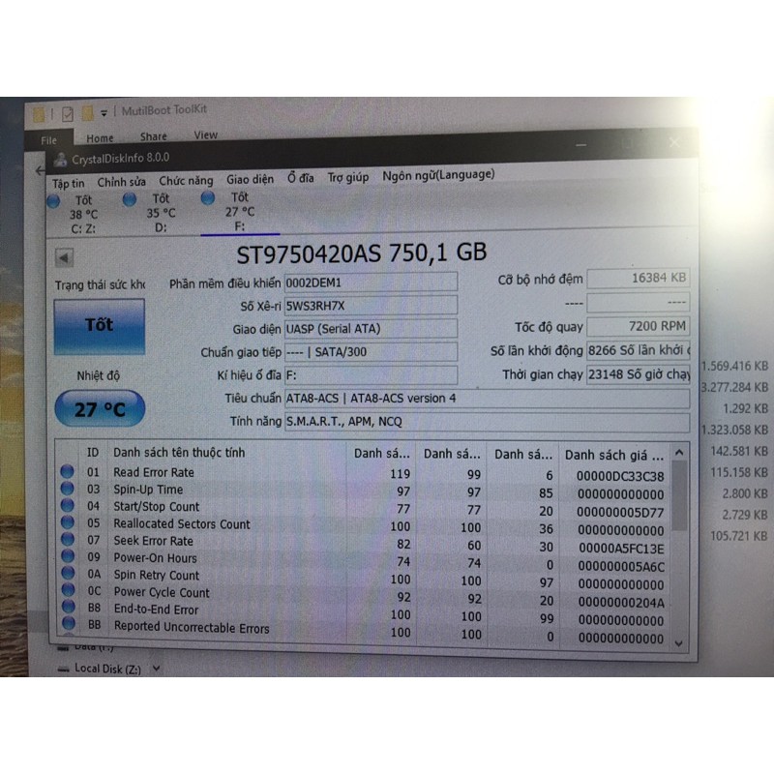
Task: Click the attribute list scrollbar thumb
Action: 679,495
